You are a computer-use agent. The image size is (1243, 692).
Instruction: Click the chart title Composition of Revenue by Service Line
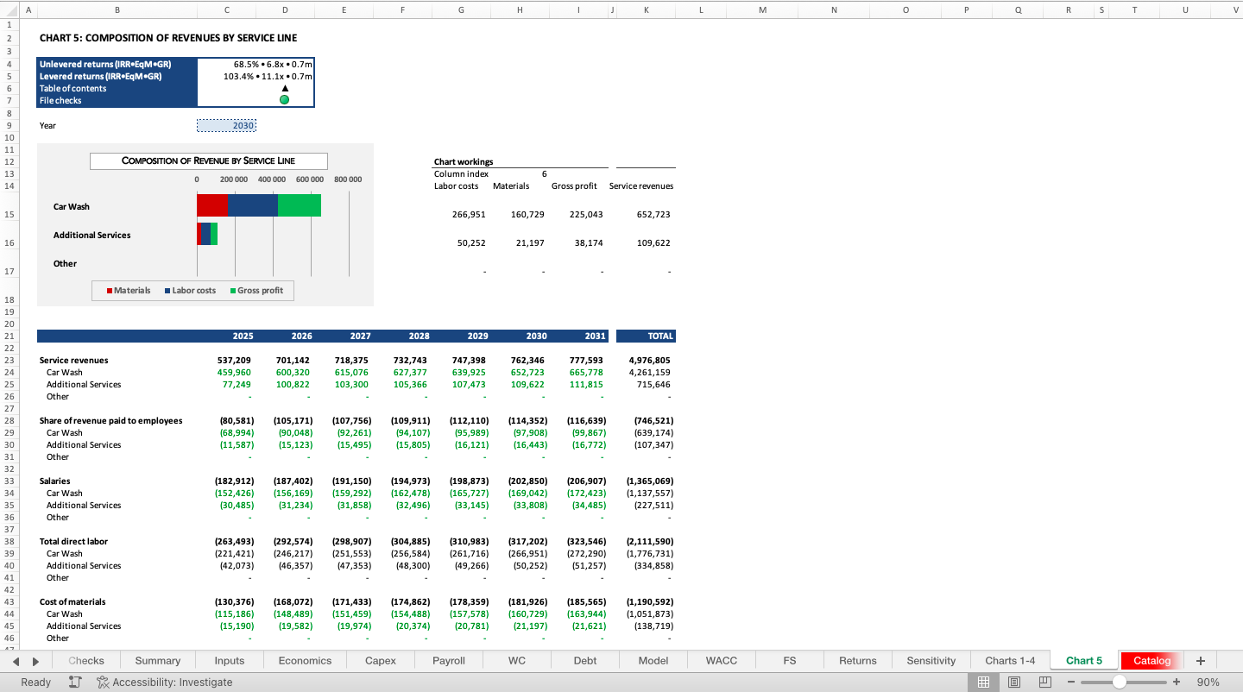208,160
